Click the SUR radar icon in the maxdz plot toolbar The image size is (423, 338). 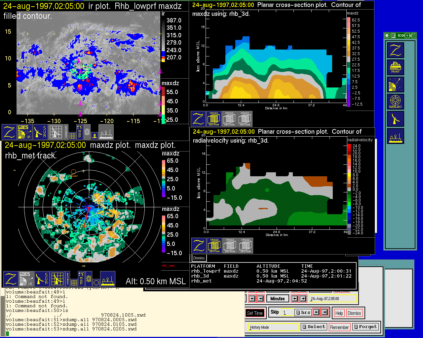pyautogui.click(x=42, y=279)
